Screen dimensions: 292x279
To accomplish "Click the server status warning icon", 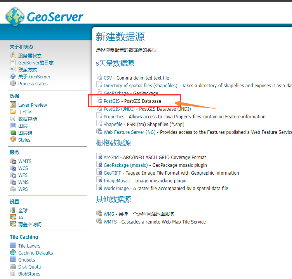I will [13, 55].
